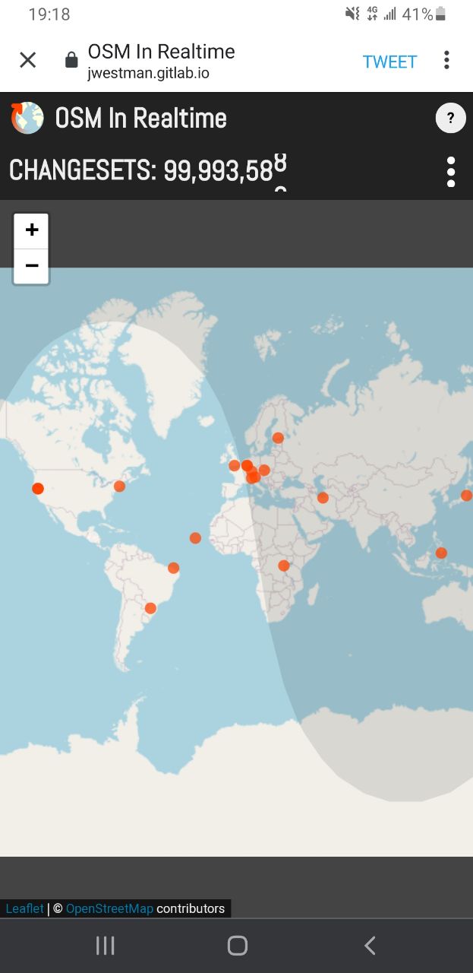Open the Leaflet attribution link
The image size is (473, 973).
click(24, 908)
